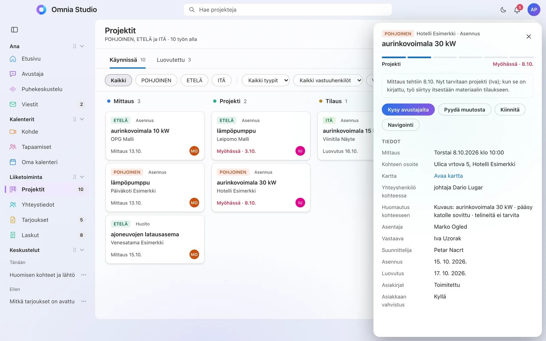The height and width of the screenshot is (341, 546).
Task: Open Avustaja chat in sidebar
Action: pyautogui.click(x=47, y=74)
